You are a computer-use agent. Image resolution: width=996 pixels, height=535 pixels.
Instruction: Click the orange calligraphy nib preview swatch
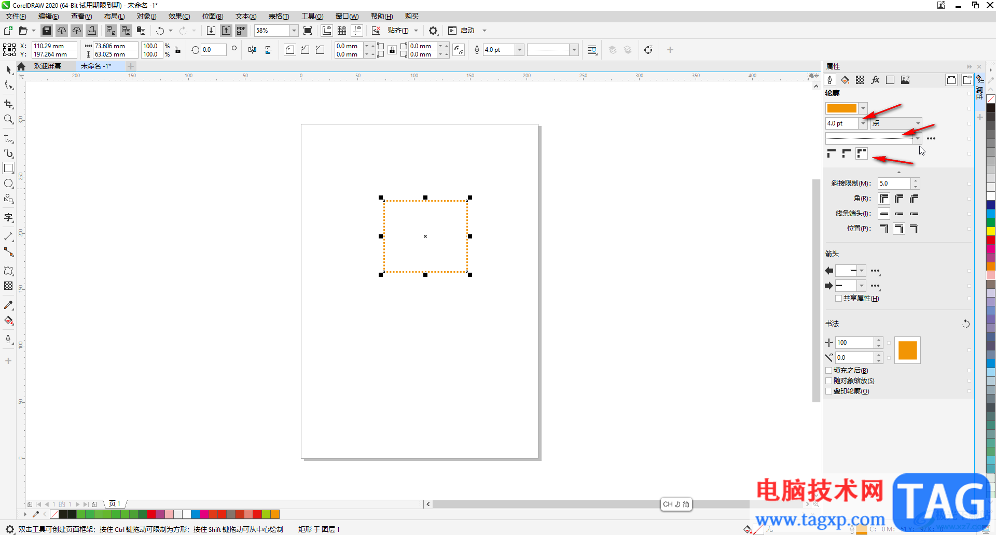(907, 350)
